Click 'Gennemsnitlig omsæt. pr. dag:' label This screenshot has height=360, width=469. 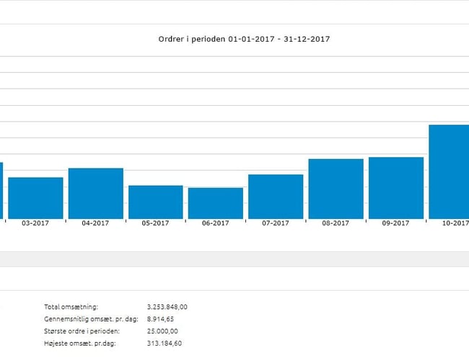pyautogui.click(x=91, y=319)
